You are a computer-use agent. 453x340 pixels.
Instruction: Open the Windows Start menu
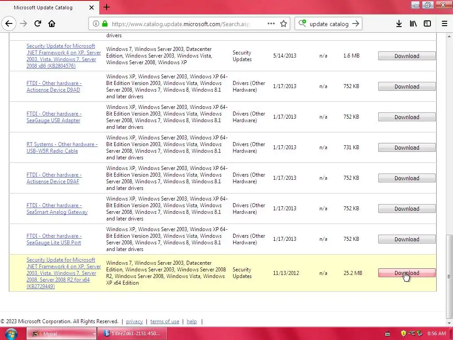[x=11, y=334]
